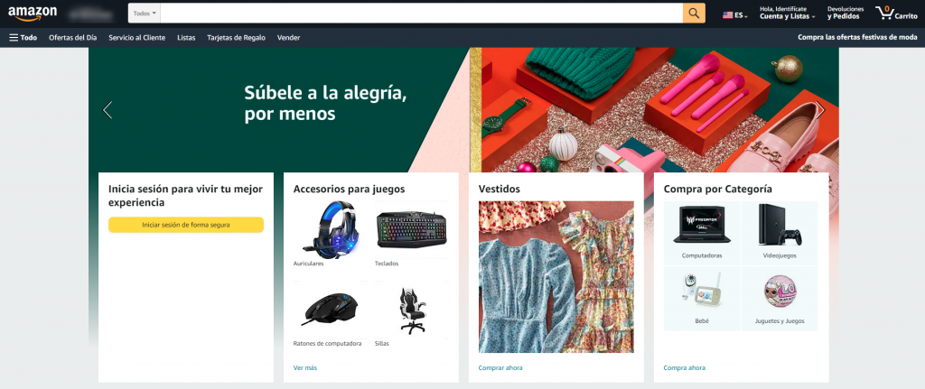
Task: Open Ofertas del Día
Action: click(72, 37)
